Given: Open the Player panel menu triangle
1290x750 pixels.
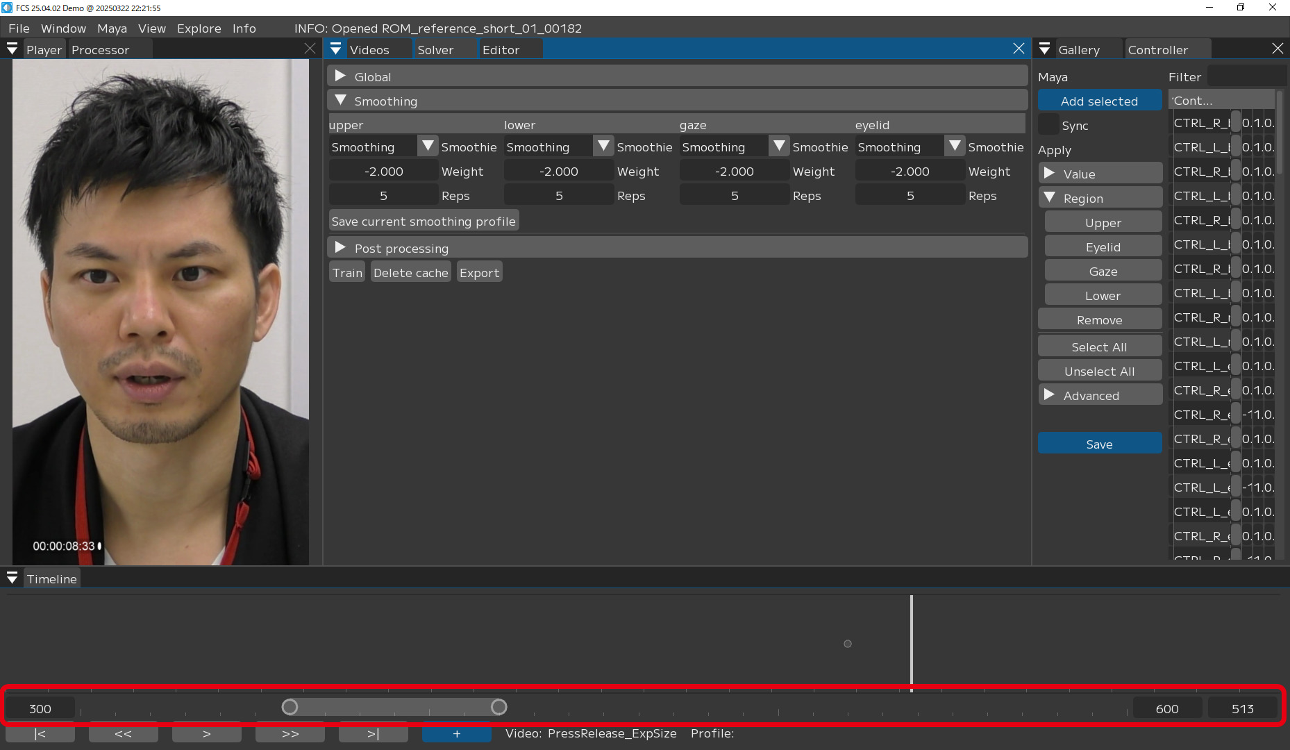Looking at the screenshot, I should (x=12, y=49).
